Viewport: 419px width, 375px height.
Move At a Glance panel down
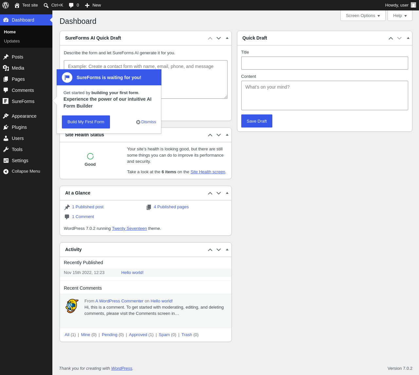(219, 193)
